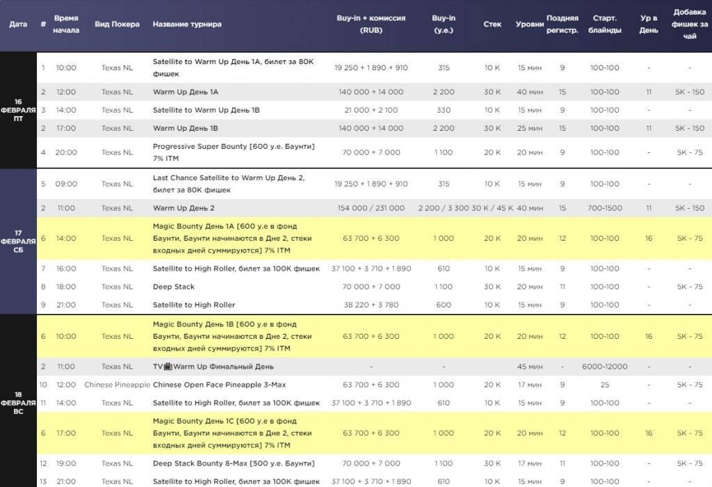Viewport: 712px width, 487px height.
Task: Select the Название турнира column header
Action: pyautogui.click(x=187, y=24)
